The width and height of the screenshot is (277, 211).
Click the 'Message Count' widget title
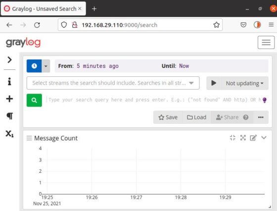[x=56, y=138]
